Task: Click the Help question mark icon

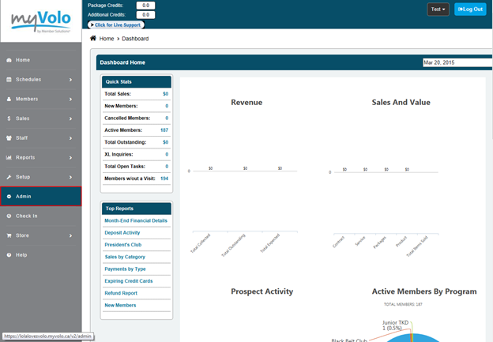Action: [x=9, y=254]
